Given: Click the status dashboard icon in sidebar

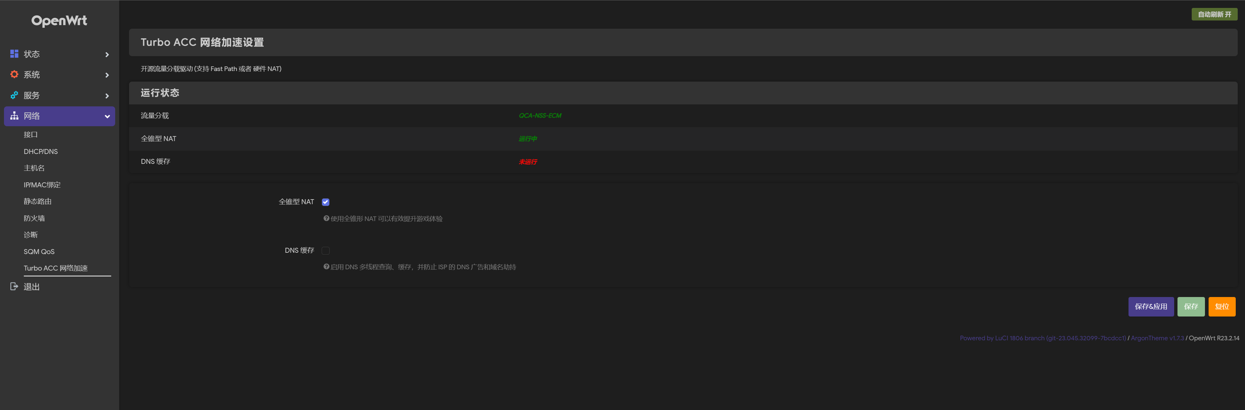Looking at the screenshot, I should pyautogui.click(x=15, y=54).
